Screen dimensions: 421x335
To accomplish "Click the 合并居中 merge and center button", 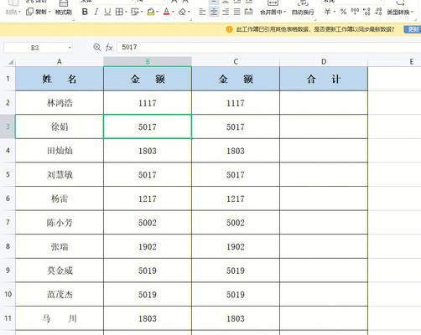I will (x=271, y=13).
